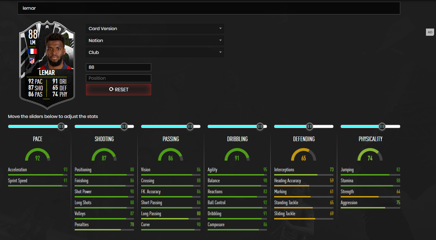436x240 pixels.
Task: Click the Strength stat label
Action: pyautogui.click(x=347, y=192)
